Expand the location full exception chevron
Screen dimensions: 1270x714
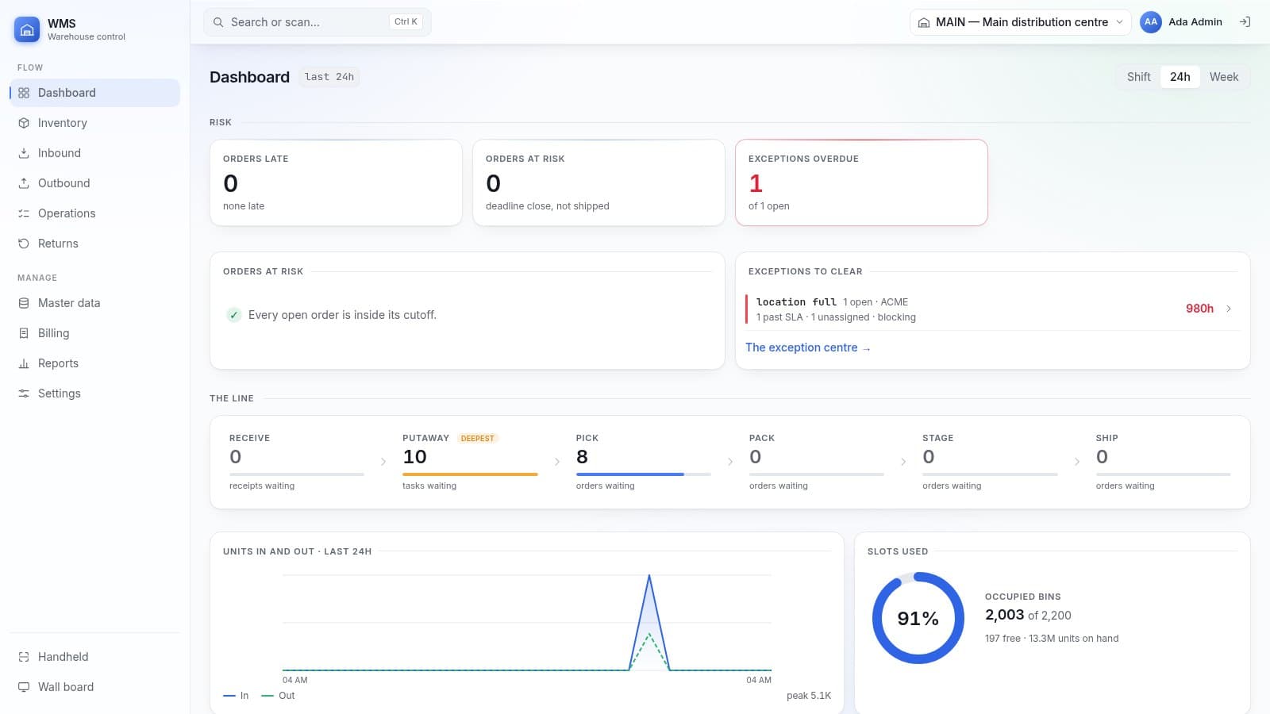coord(1229,309)
